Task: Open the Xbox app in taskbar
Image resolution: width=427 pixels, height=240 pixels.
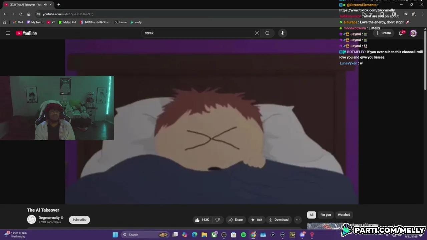Action: [x=214, y=235]
